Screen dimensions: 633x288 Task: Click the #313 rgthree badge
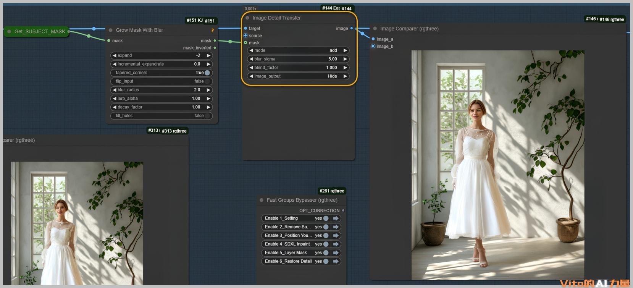coord(174,131)
